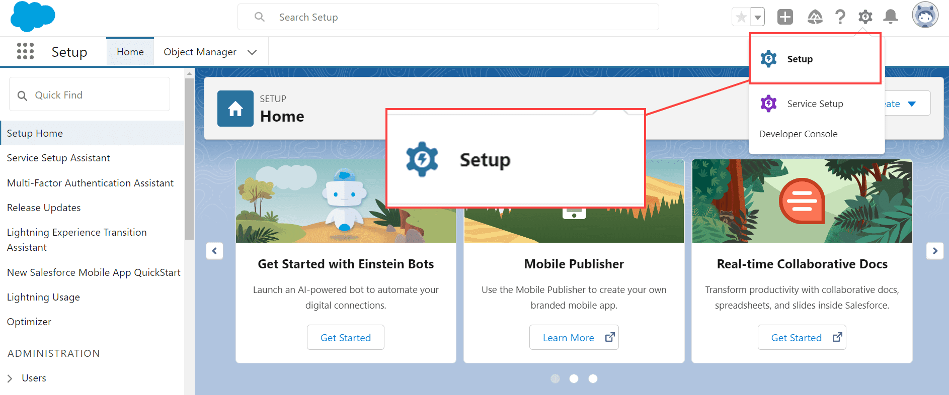Open Lightning Experience Transition Assistant
The width and height of the screenshot is (949, 395).
pos(76,240)
